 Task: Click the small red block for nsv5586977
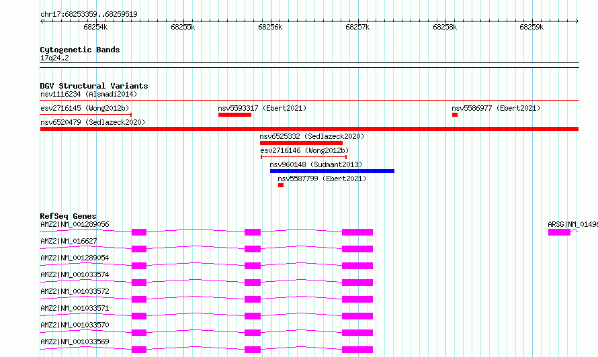click(x=455, y=115)
